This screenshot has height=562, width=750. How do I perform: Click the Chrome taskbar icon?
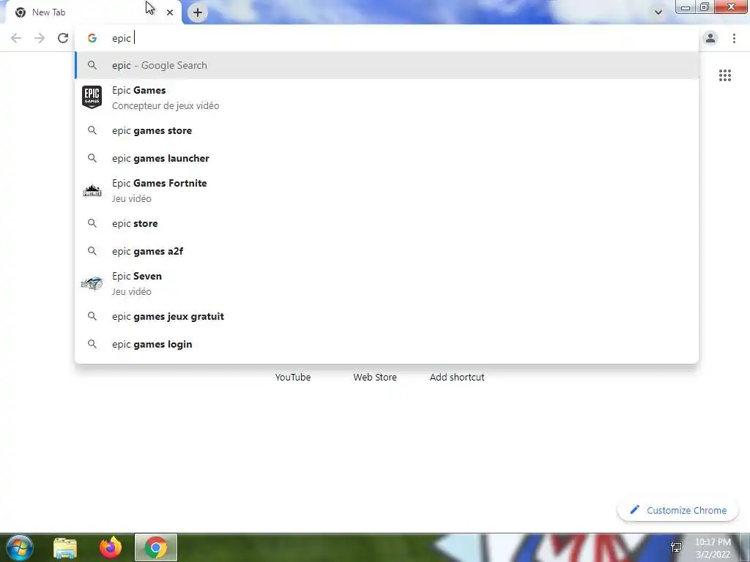click(155, 547)
